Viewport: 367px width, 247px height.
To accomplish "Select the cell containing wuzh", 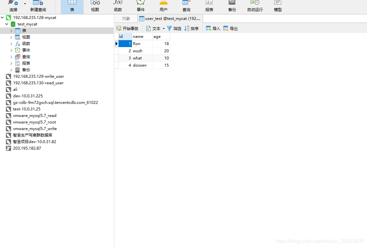I will 142,51.
